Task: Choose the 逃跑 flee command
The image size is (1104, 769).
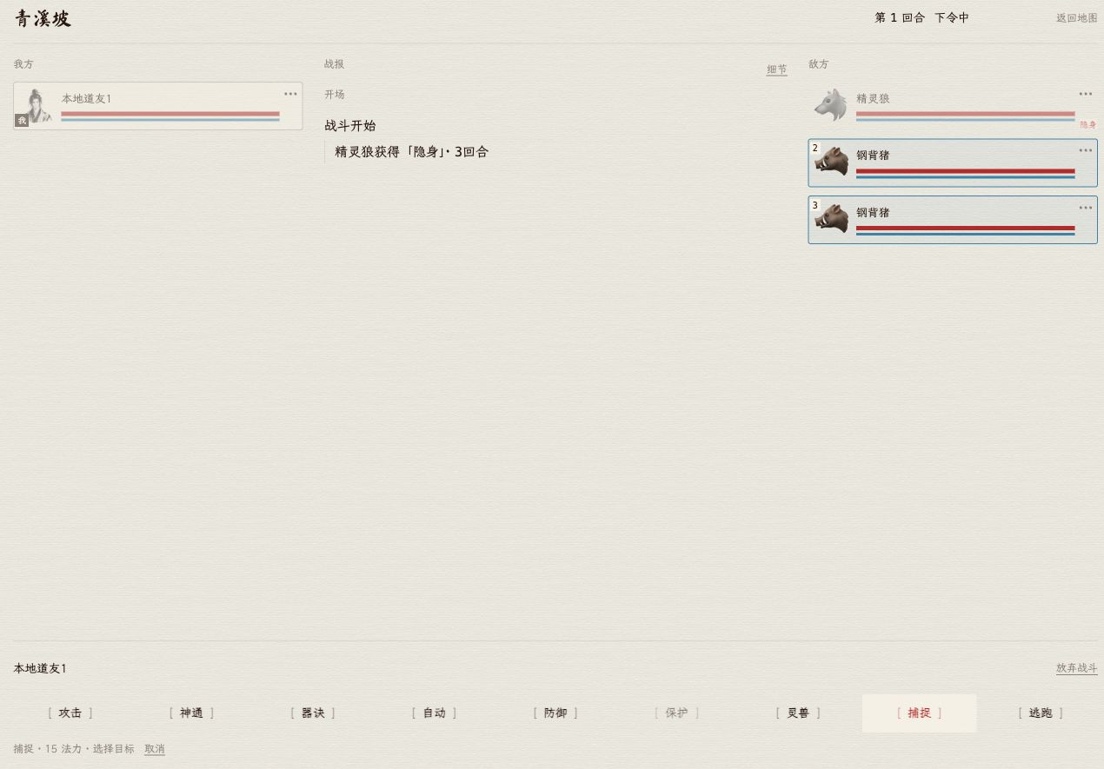Action: coord(1041,713)
